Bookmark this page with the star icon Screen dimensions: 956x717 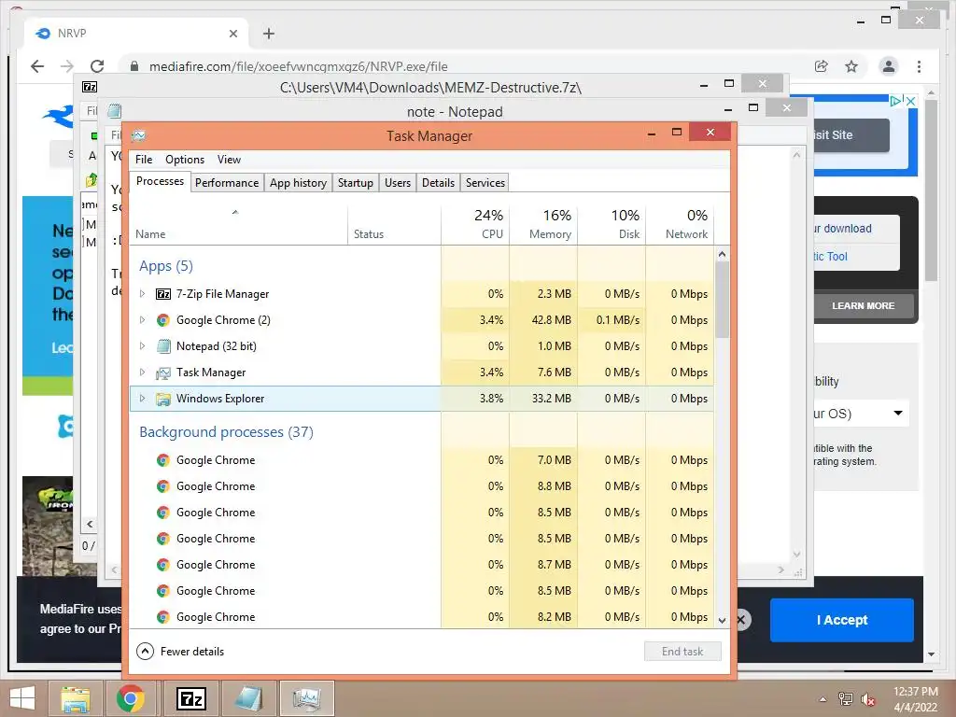pyautogui.click(x=851, y=66)
